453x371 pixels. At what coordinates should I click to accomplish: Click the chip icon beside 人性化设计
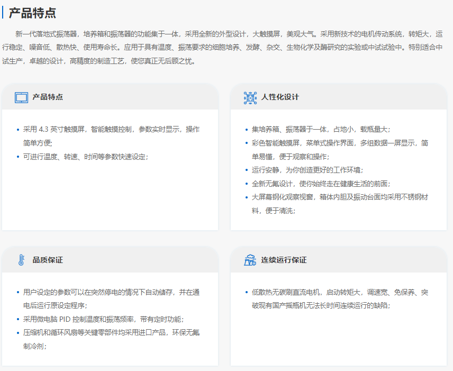[x=250, y=97]
